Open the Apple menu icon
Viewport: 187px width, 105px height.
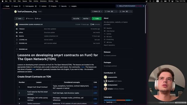(x=3, y=1)
